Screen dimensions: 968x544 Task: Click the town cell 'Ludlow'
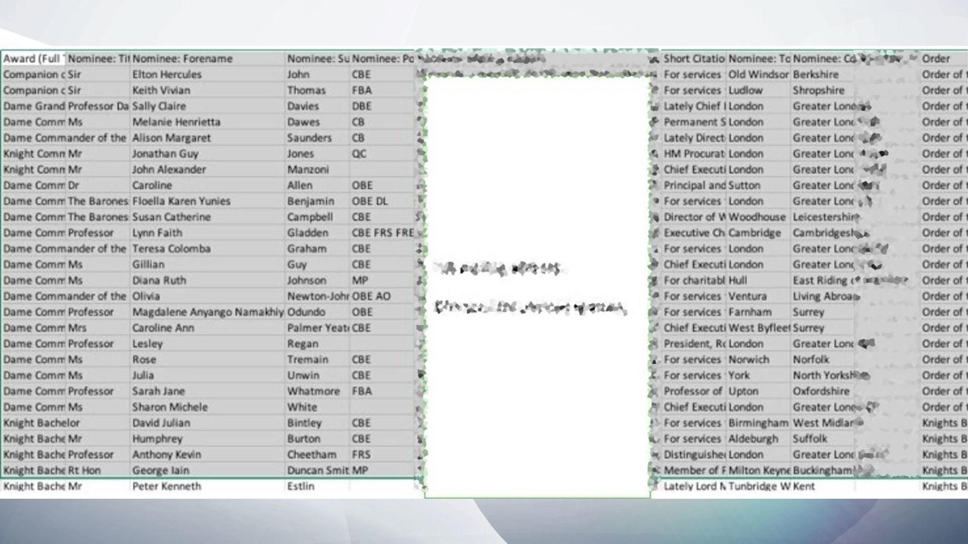(x=759, y=90)
